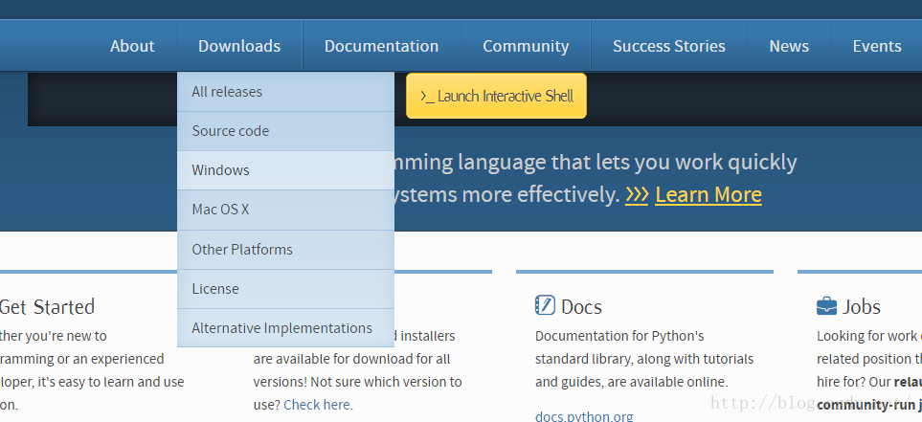Click the Docs notepad icon

[545, 305]
